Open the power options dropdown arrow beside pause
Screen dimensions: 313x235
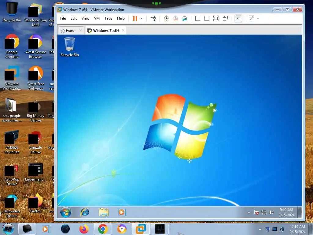pyautogui.click(x=142, y=18)
